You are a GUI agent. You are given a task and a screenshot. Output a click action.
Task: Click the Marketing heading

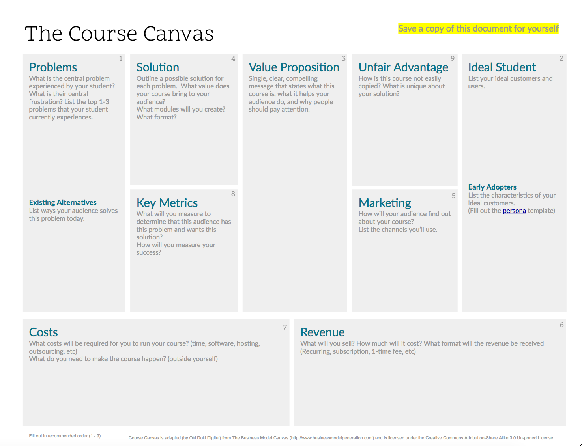[385, 203]
